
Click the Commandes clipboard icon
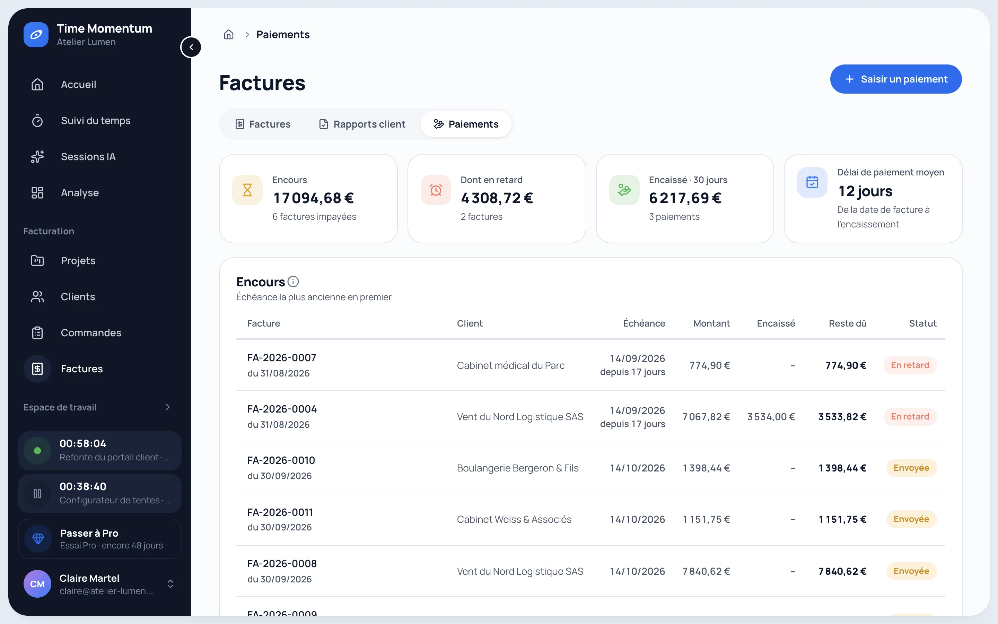click(37, 333)
